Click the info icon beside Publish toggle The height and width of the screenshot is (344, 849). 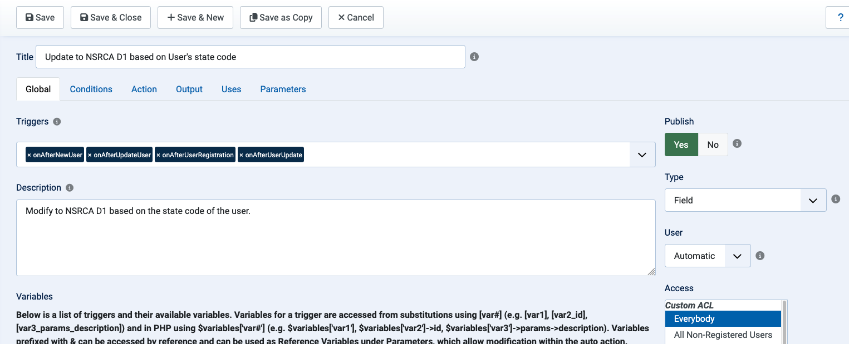[x=737, y=143]
